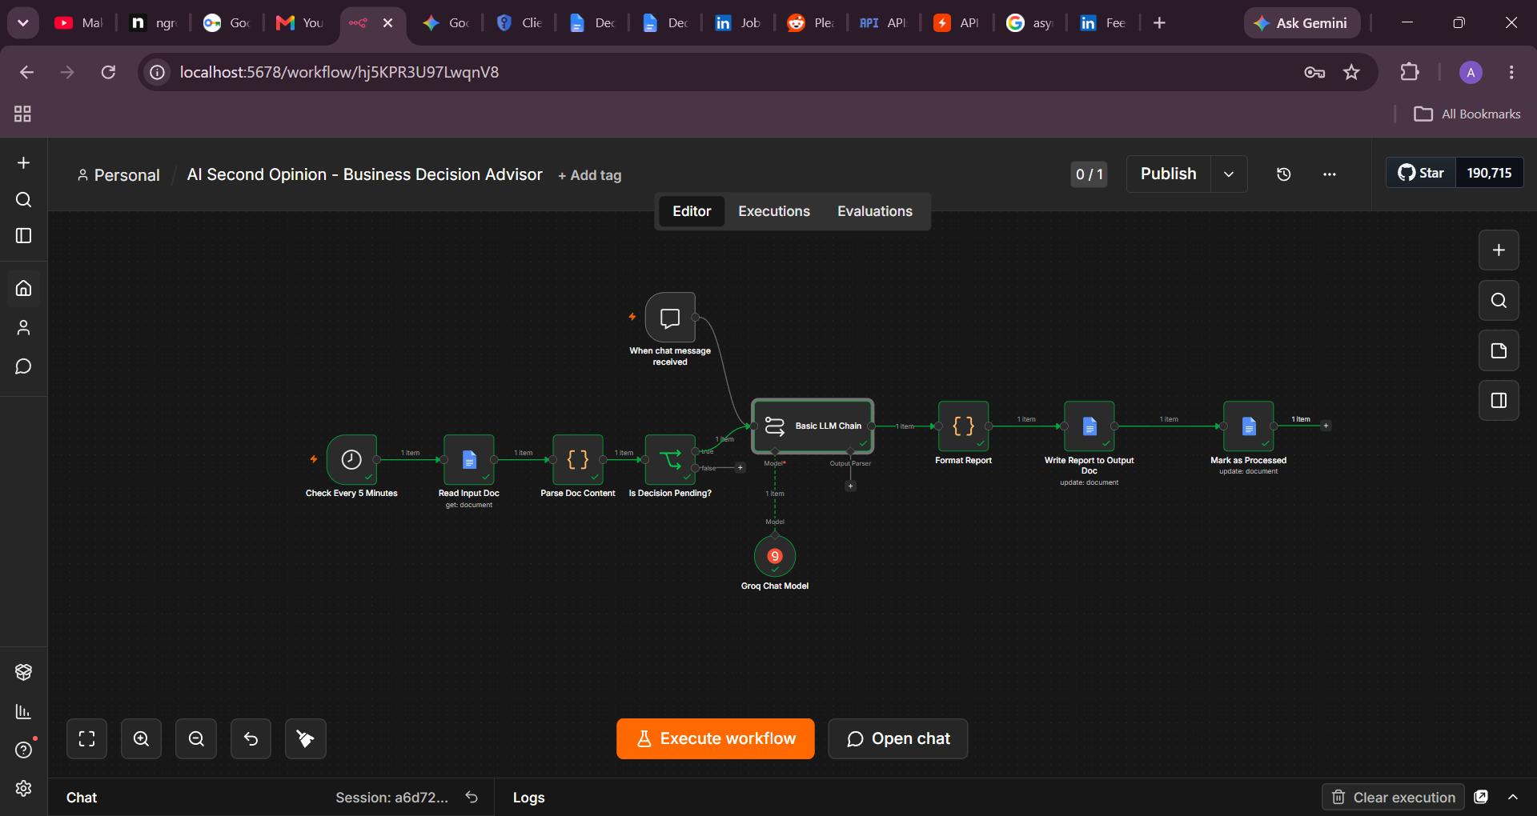The width and height of the screenshot is (1537, 816).
Task: Toggle the focus panel on the right
Action: point(1499,401)
